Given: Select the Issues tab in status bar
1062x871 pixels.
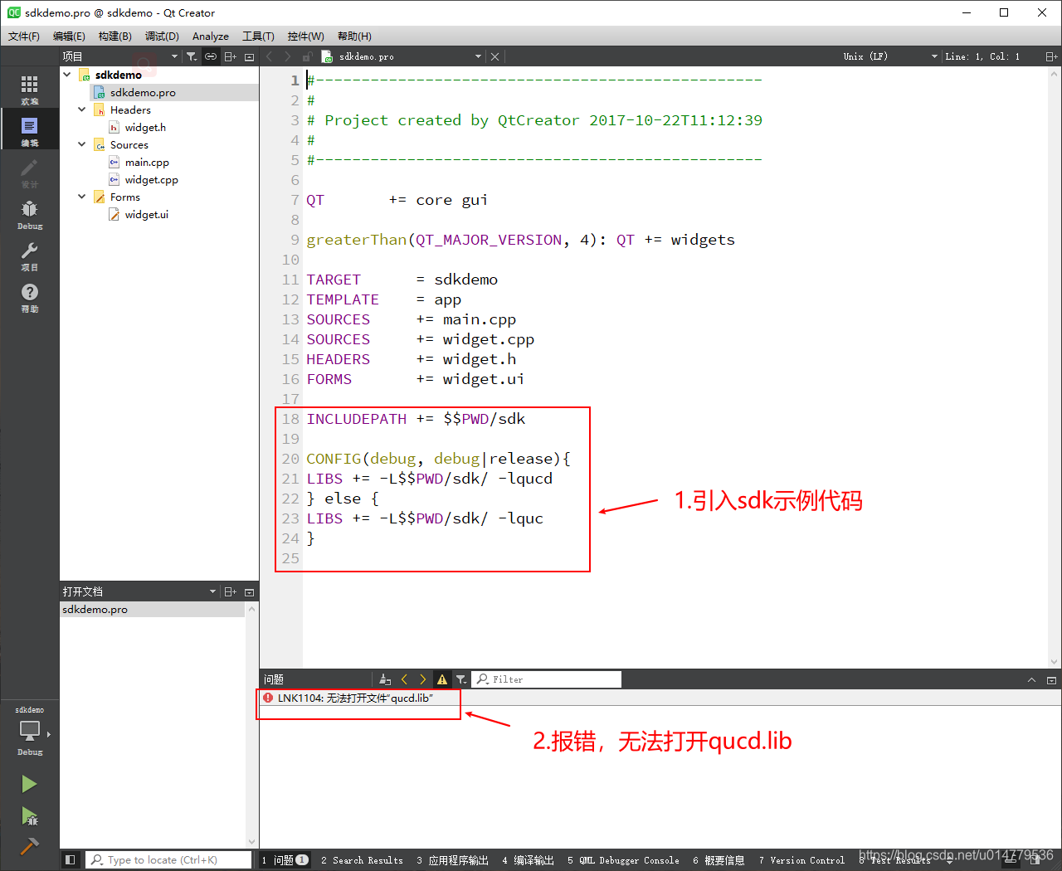Looking at the screenshot, I should point(285,860).
